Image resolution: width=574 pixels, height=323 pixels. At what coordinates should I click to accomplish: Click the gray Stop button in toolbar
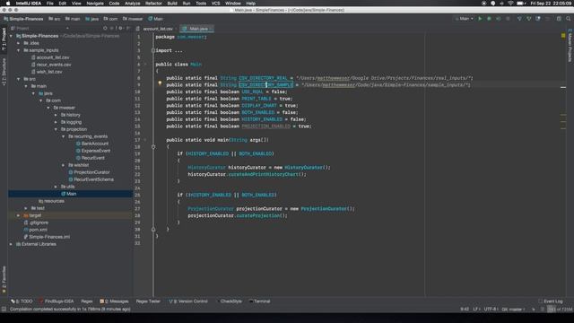pyautogui.click(x=508, y=18)
